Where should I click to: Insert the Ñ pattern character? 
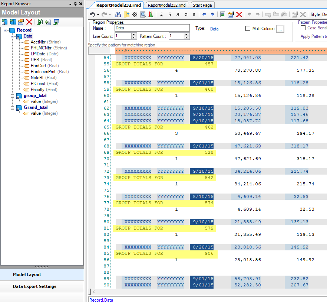[x=169, y=14]
